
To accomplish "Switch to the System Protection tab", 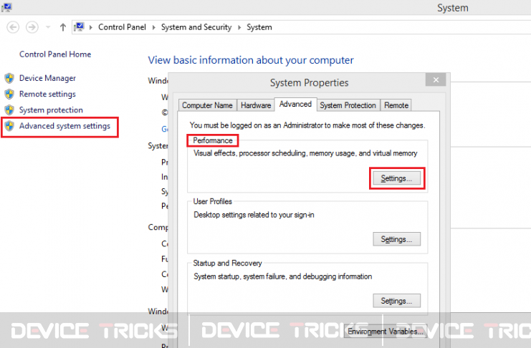I will click(348, 105).
